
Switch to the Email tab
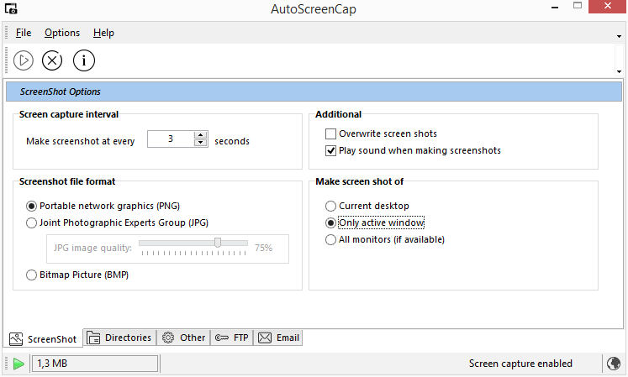(278, 338)
